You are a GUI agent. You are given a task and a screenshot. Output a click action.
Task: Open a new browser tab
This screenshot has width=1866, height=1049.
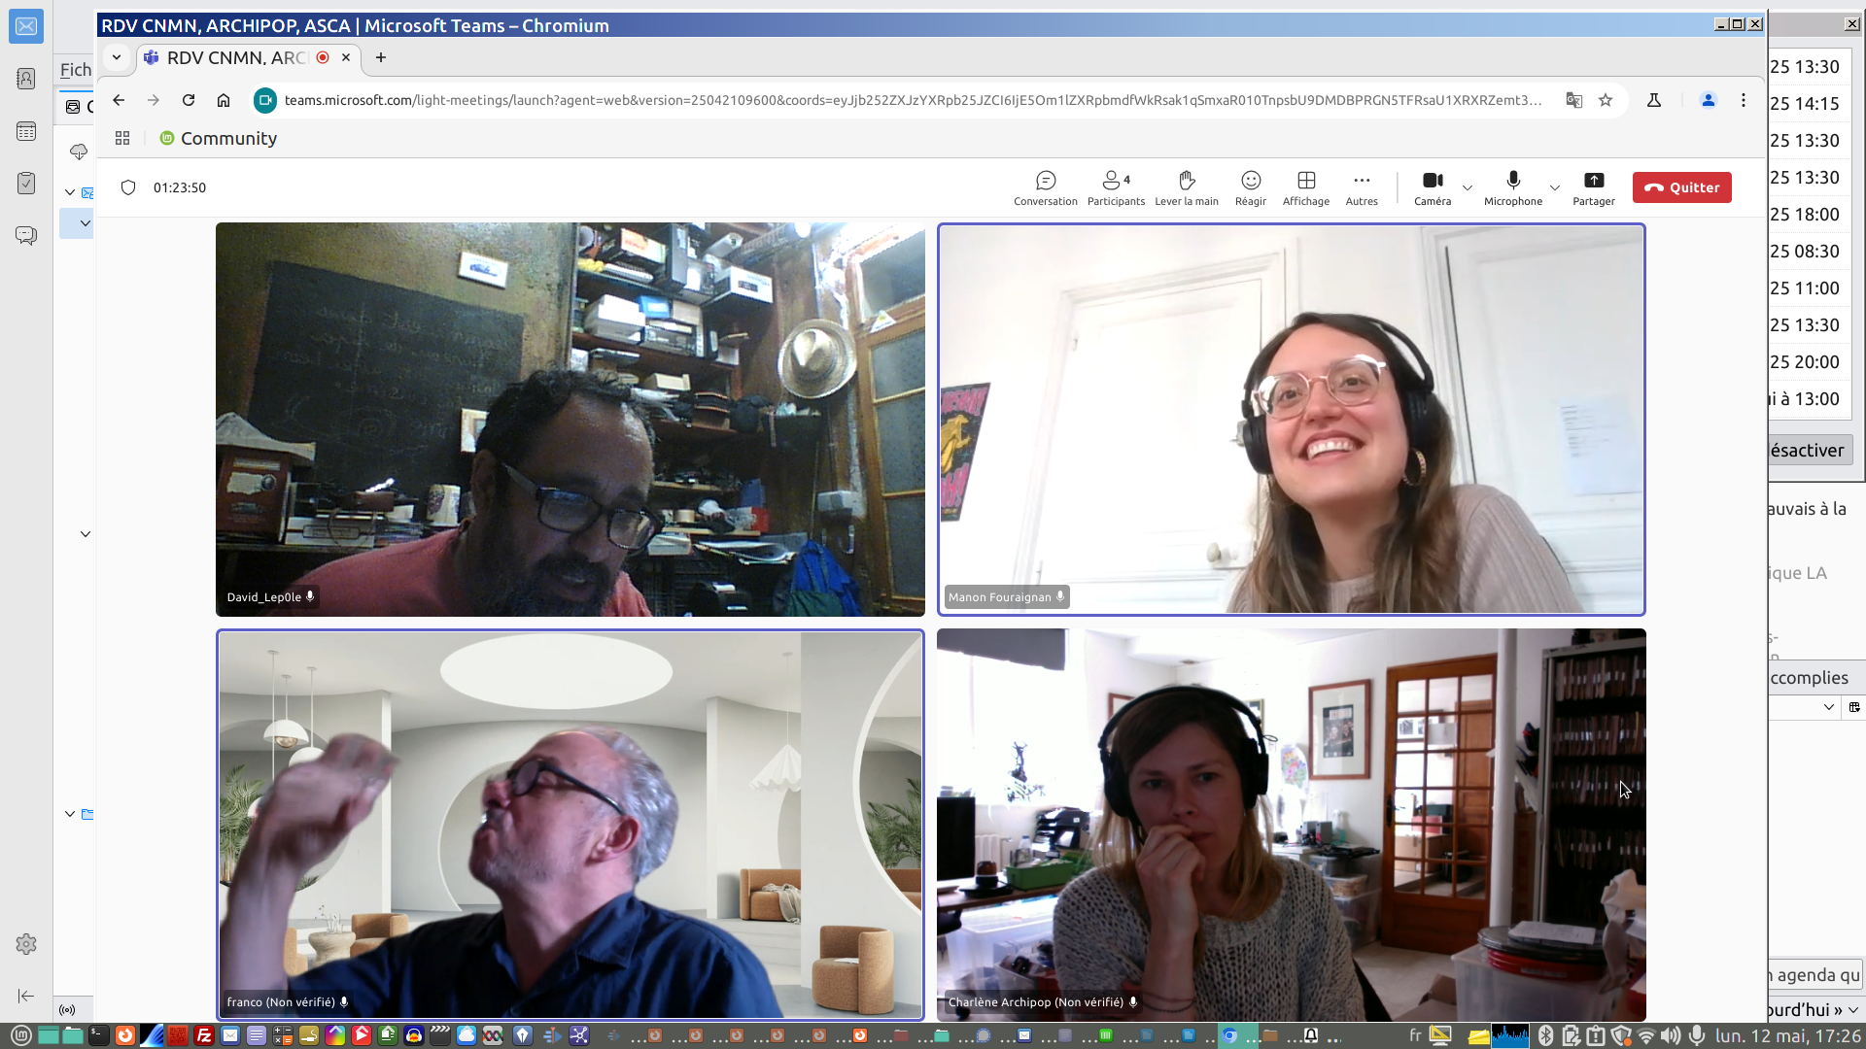click(x=381, y=57)
